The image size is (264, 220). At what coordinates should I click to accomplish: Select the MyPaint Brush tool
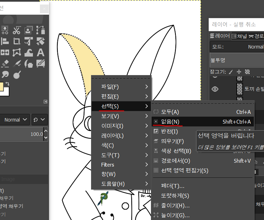click(x=40, y=64)
